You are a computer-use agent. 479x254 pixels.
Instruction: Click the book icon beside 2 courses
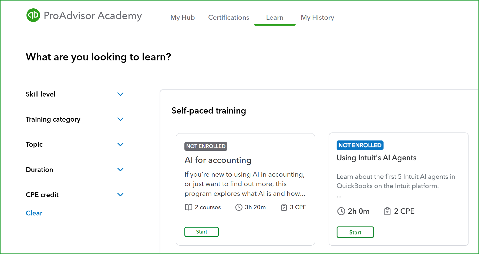pos(188,207)
